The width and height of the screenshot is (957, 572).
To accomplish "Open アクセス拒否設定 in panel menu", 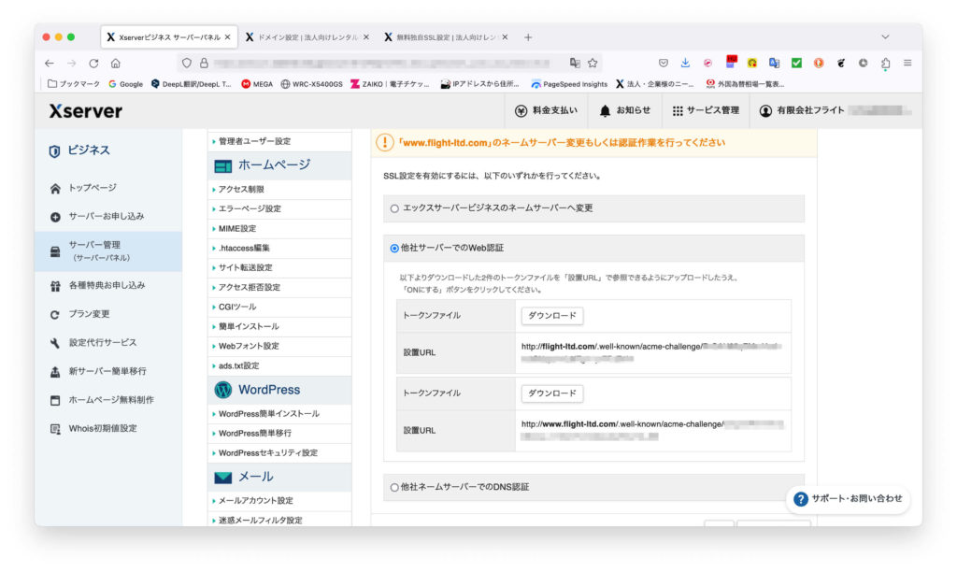I will point(279,287).
